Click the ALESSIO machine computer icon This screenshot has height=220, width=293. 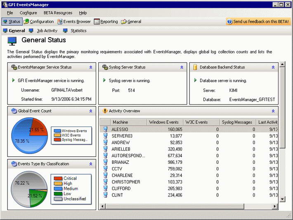click(x=106, y=129)
